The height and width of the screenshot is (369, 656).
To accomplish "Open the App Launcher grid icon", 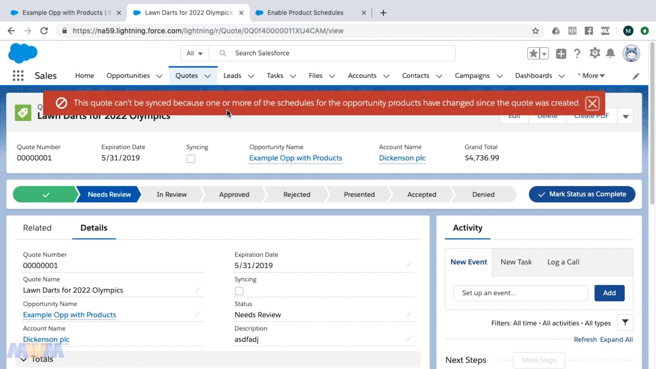I will (x=18, y=76).
